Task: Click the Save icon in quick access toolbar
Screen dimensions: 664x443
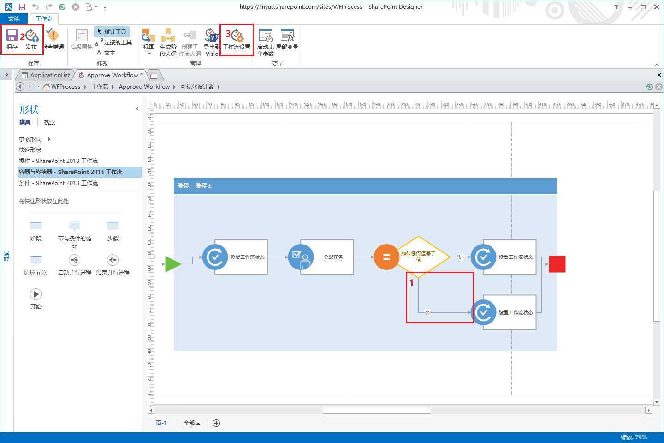Action: point(22,7)
